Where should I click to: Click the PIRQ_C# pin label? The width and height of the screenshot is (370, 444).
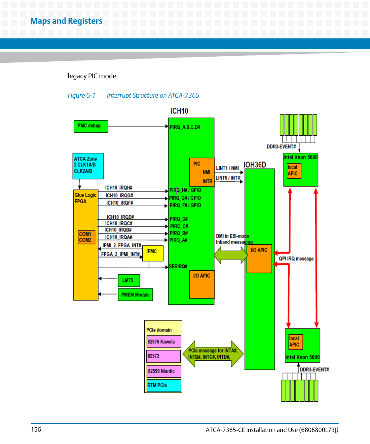tap(179, 226)
